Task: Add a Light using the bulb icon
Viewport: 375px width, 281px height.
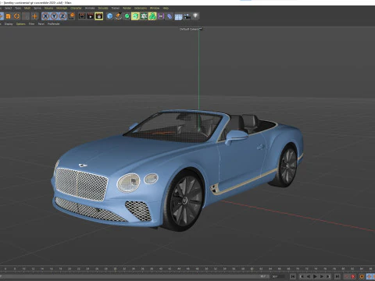Action: (x=195, y=16)
